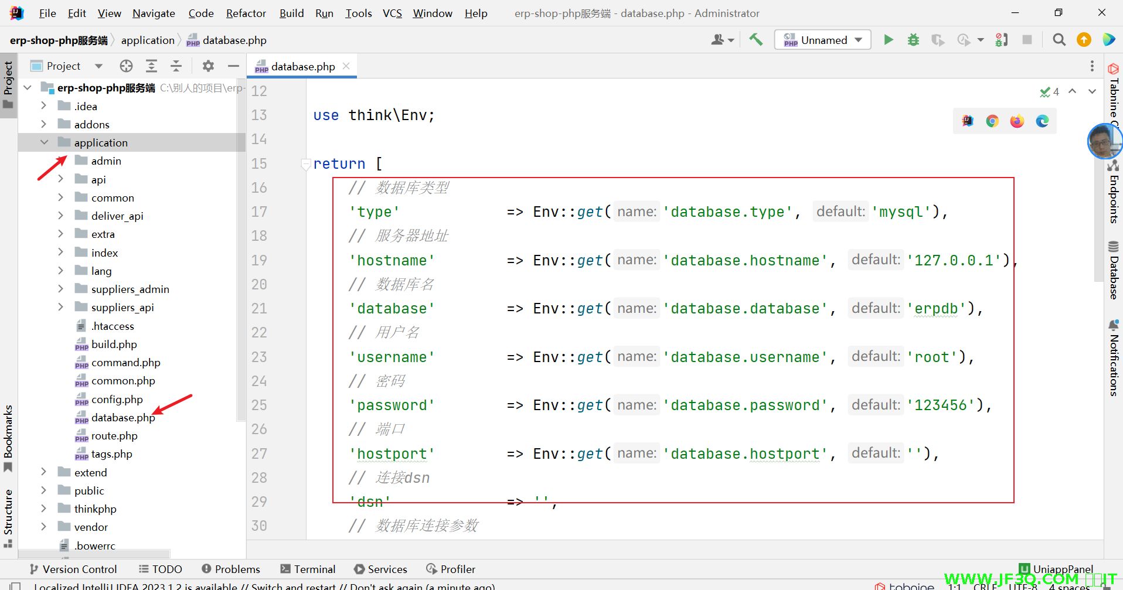
Task: Open the Terminal tool window
Action: click(308, 569)
